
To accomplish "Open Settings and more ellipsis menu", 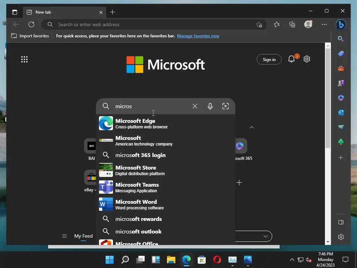I will click(x=324, y=24).
